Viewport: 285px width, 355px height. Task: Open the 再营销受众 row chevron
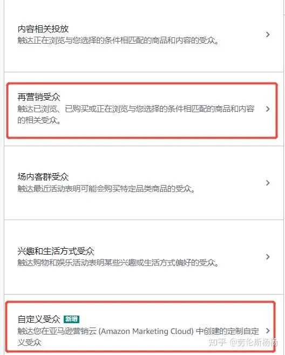[x=268, y=109]
